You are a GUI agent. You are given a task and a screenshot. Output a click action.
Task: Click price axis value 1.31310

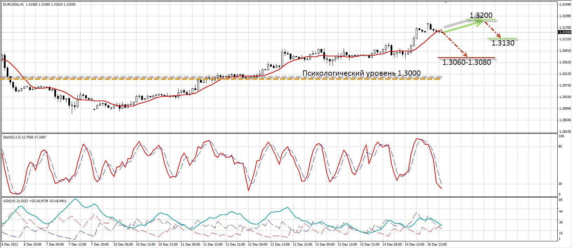[x=565, y=39]
